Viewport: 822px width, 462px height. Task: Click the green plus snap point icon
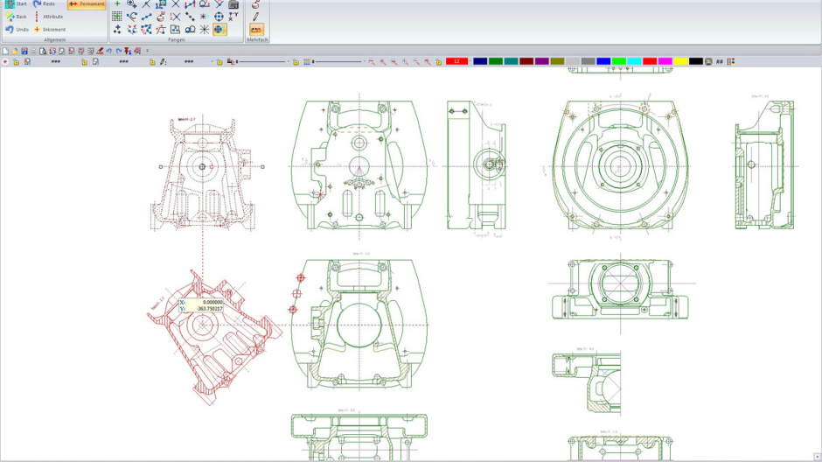[117, 4]
